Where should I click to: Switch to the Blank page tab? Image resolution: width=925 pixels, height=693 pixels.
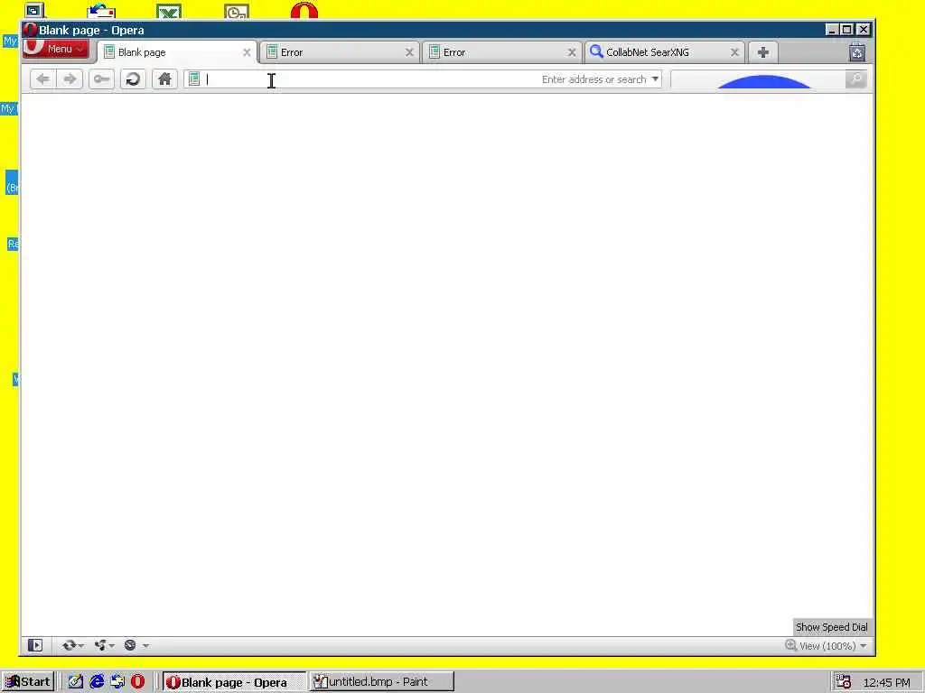click(x=177, y=52)
